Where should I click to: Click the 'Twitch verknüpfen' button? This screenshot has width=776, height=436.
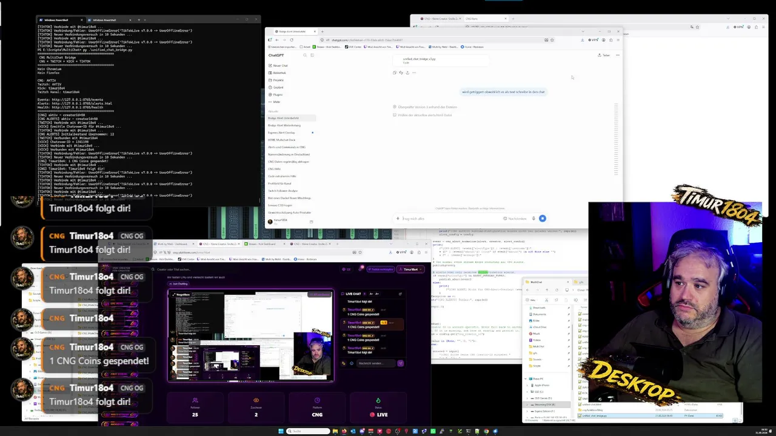coord(382,269)
